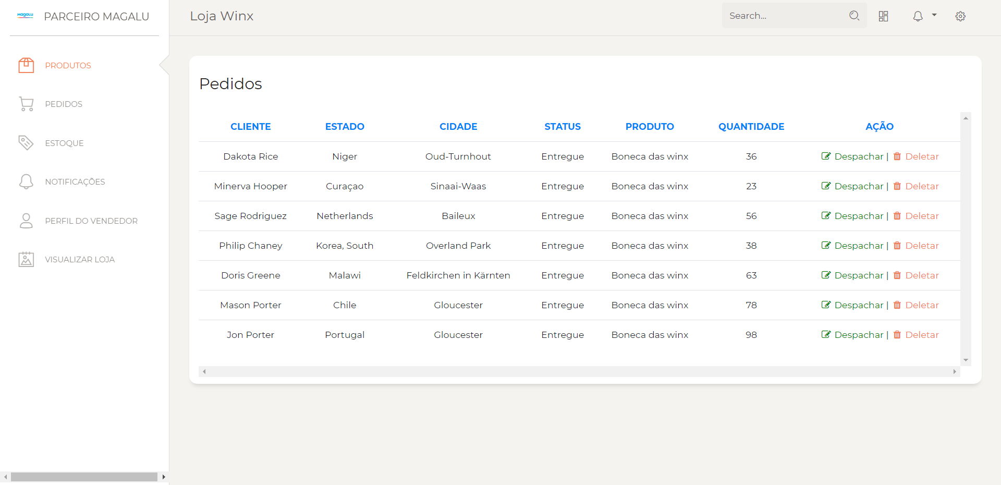Click the Perfil do Vendedor user icon
1001x485 pixels.
[x=26, y=221]
